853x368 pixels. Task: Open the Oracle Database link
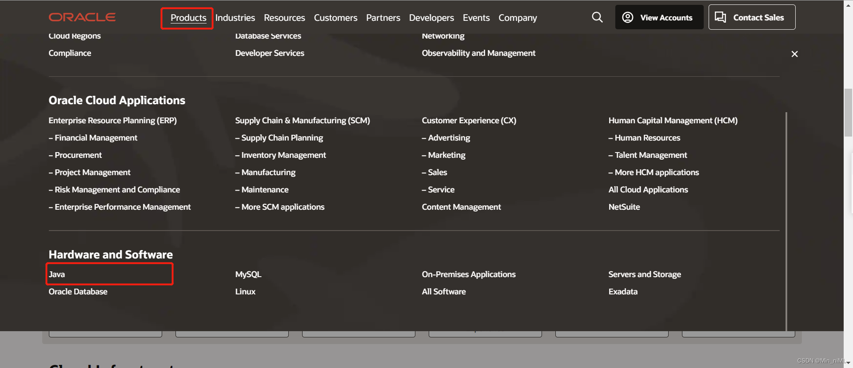pos(78,292)
